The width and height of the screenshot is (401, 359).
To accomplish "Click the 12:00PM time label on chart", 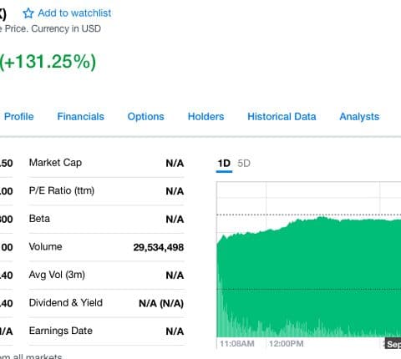I will point(287,344).
